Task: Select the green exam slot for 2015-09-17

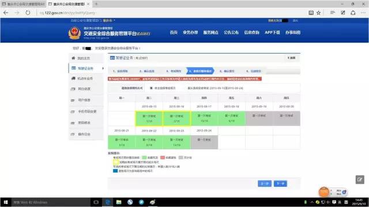Action: (x=204, y=118)
